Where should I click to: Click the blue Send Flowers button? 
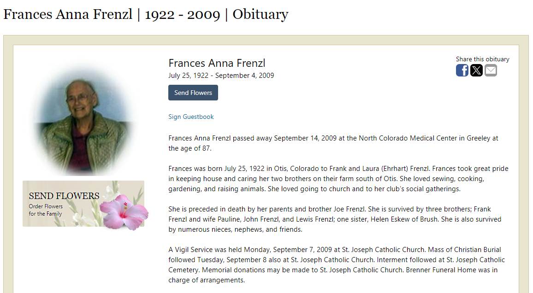[x=193, y=93]
